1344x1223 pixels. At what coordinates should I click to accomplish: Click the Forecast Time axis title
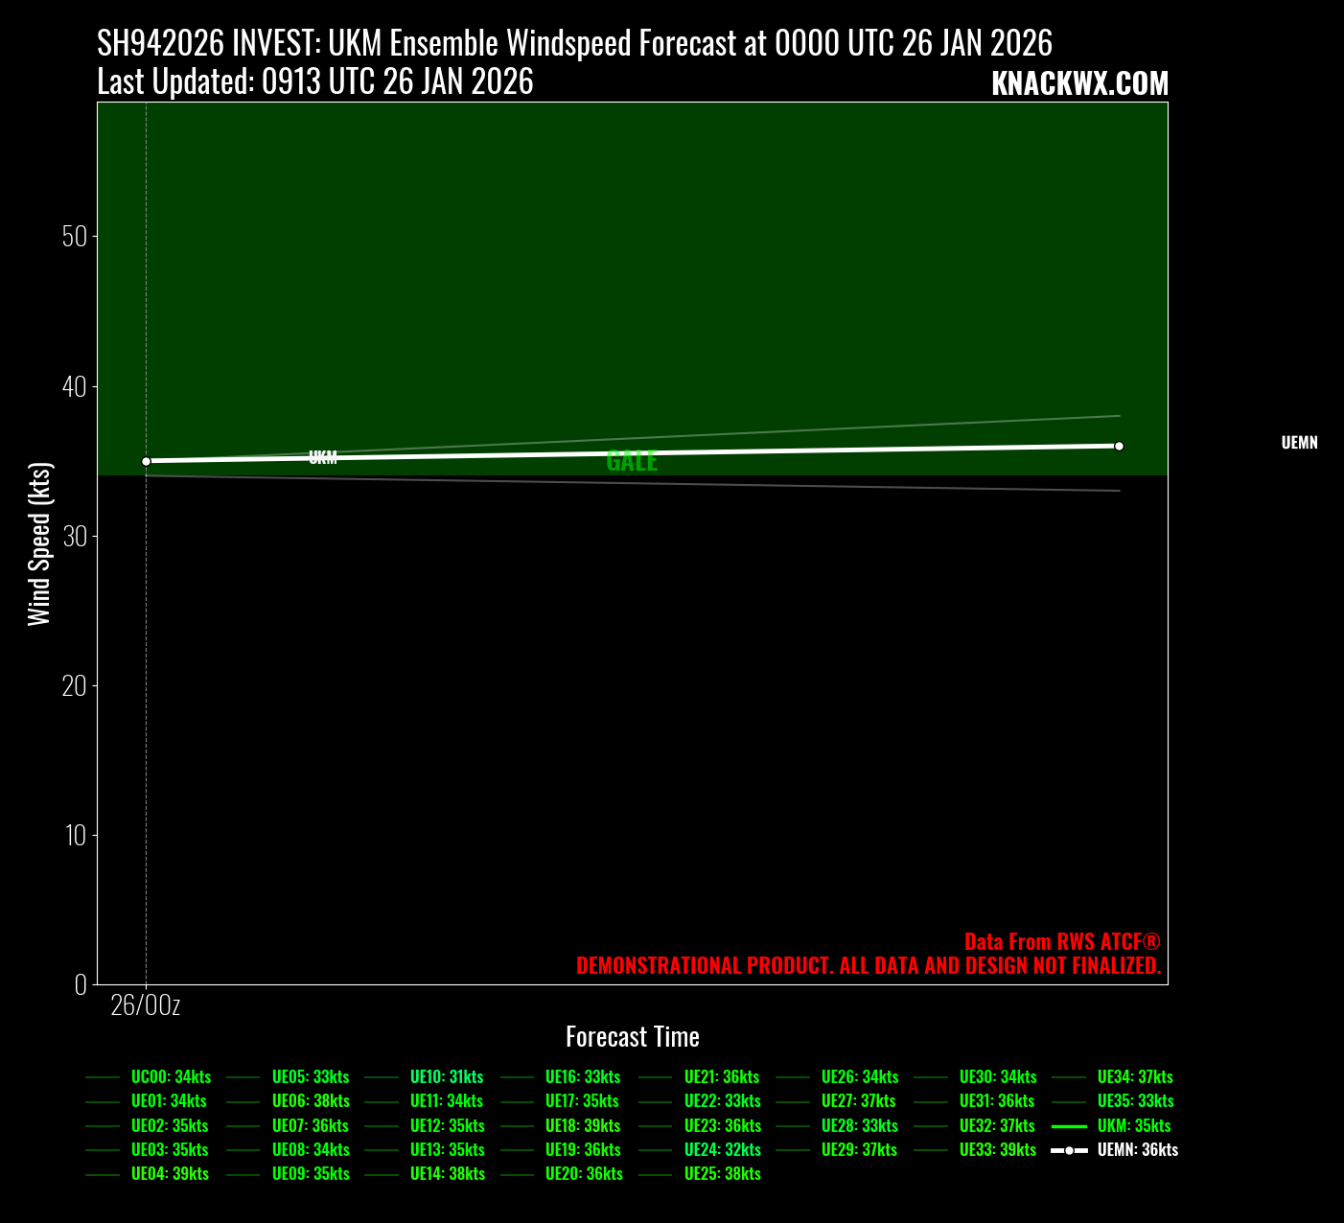pyautogui.click(x=632, y=1037)
